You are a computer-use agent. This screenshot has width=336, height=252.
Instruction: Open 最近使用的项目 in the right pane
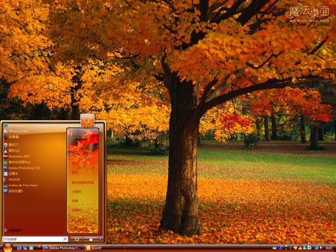(x=83, y=182)
